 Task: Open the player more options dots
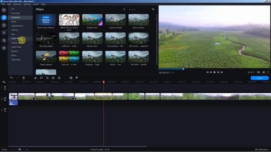268,72
